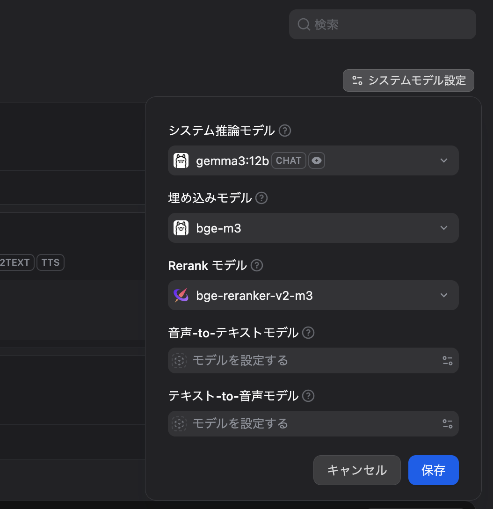Expand the bge-reranker-v2-m3 dropdown chevron
This screenshot has height=509, width=493.
click(x=444, y=295)
